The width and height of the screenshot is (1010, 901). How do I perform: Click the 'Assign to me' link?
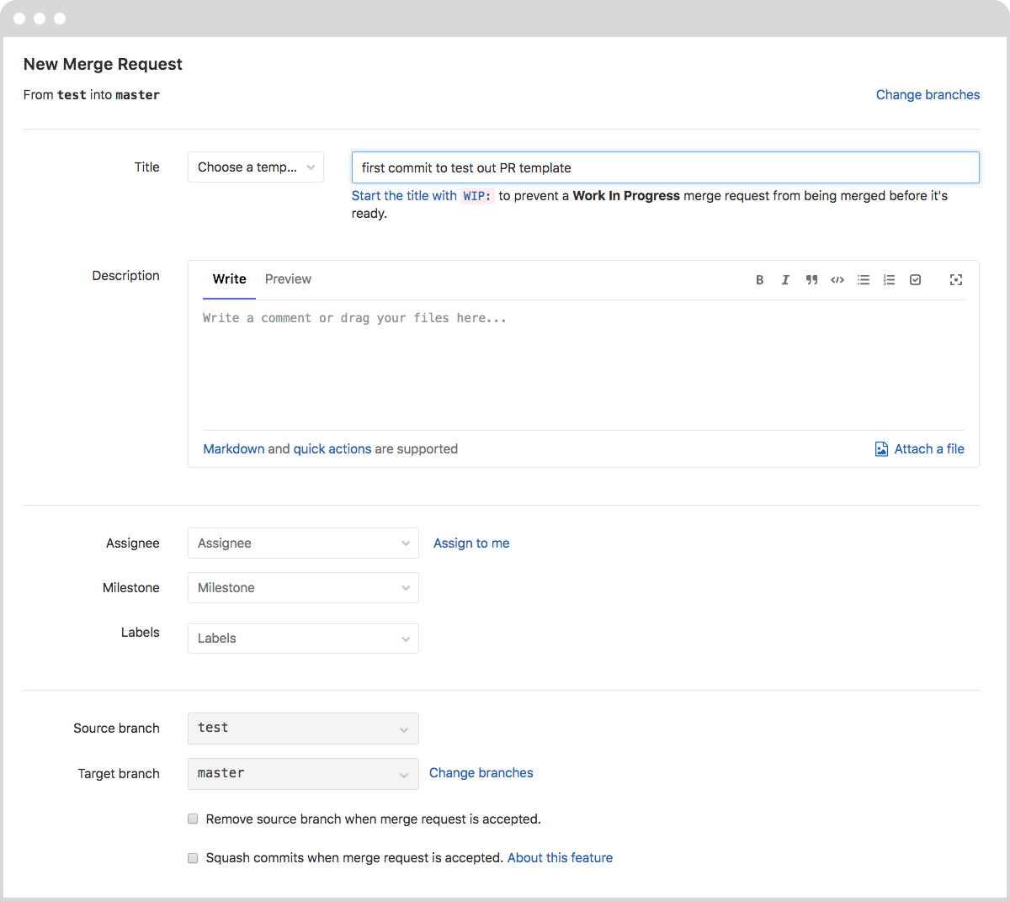click(470, 543)
